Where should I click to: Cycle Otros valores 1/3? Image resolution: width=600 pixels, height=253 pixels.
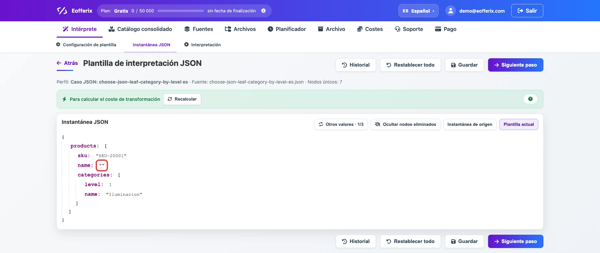pos(341,124)
